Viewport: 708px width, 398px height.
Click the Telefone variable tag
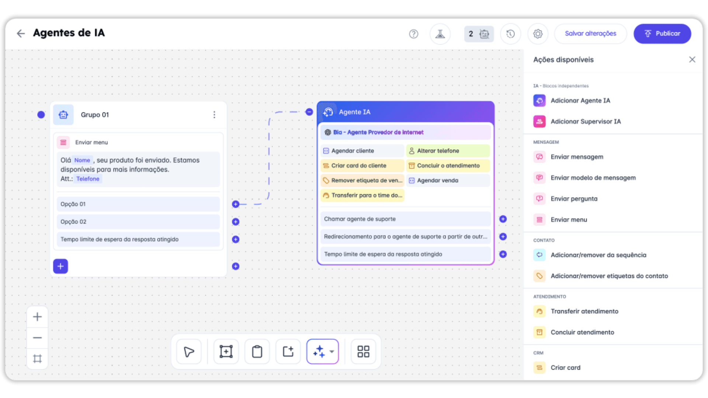click(x=88, y=179)
